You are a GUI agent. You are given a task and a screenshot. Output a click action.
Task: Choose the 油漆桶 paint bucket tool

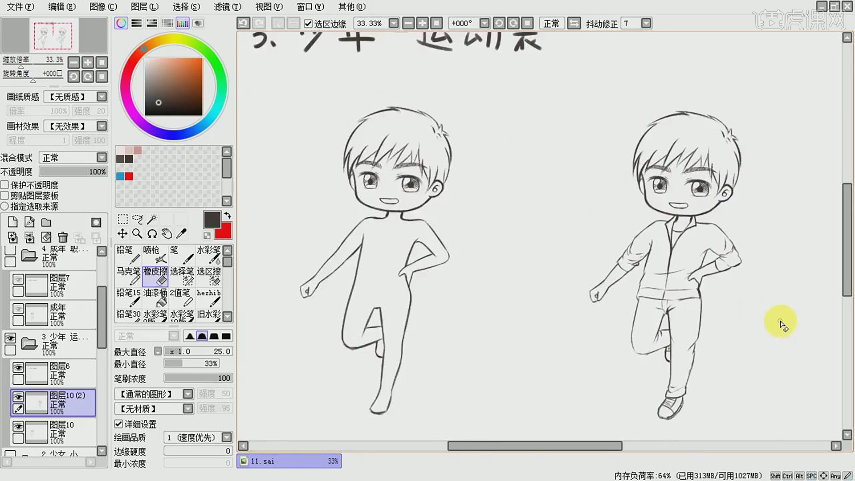click(x=155, y=298)
